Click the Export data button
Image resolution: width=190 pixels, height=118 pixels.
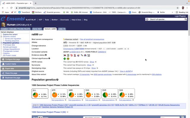click(15, 68)
